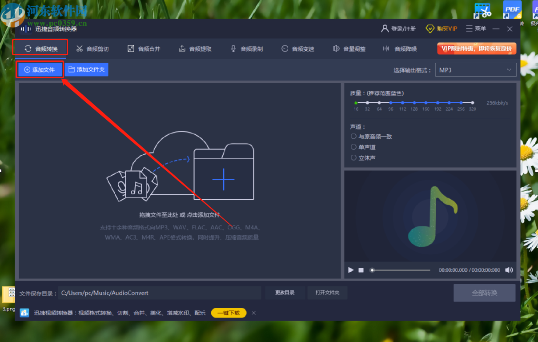Image resolution: width=538 pixels, height=342 pixels.
Task: Click the audio files illustration in drop area
Action: click(132, 184)
